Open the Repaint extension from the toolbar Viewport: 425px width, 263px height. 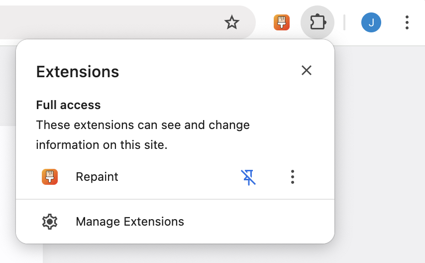point(282,22)
